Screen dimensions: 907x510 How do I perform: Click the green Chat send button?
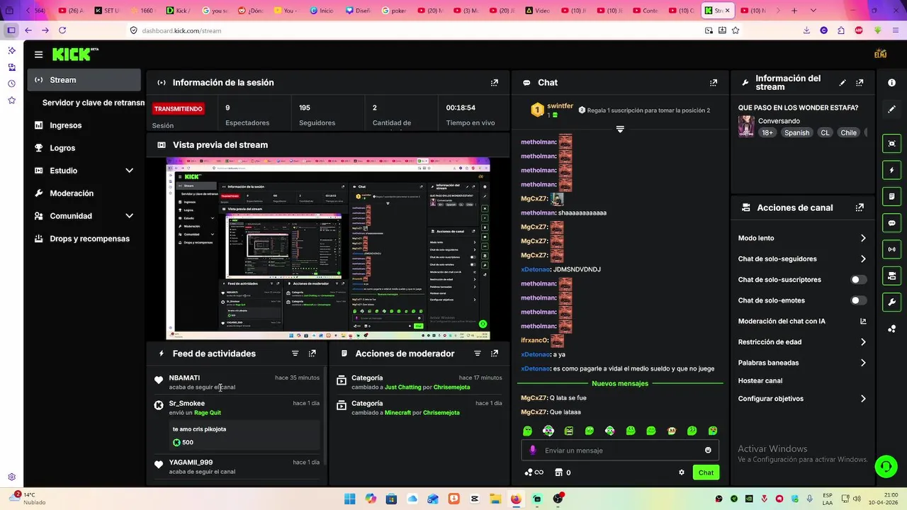[706, 472]
